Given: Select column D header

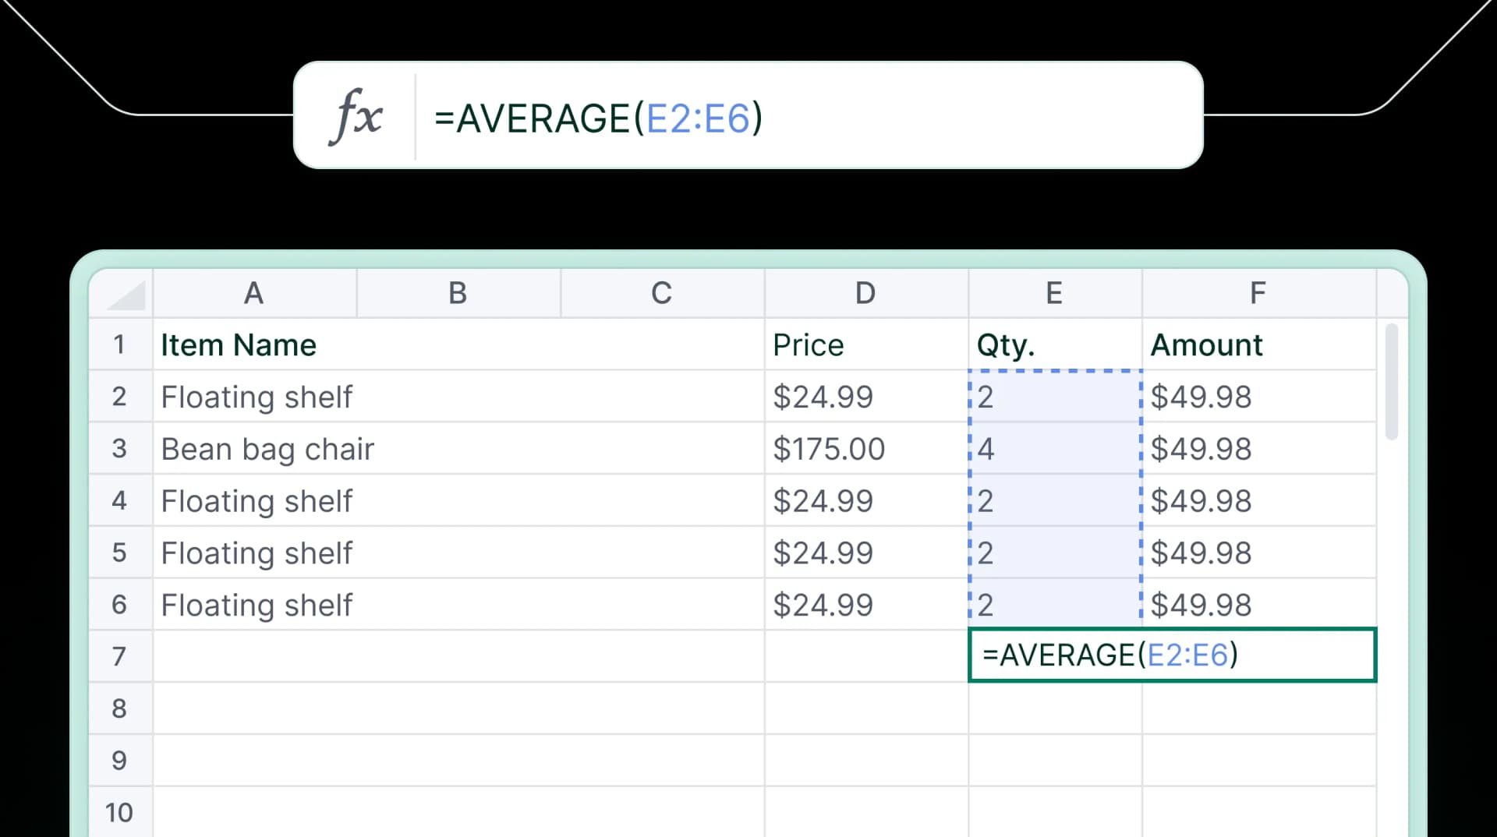Looking at the screenshot, I should (866, 293).
